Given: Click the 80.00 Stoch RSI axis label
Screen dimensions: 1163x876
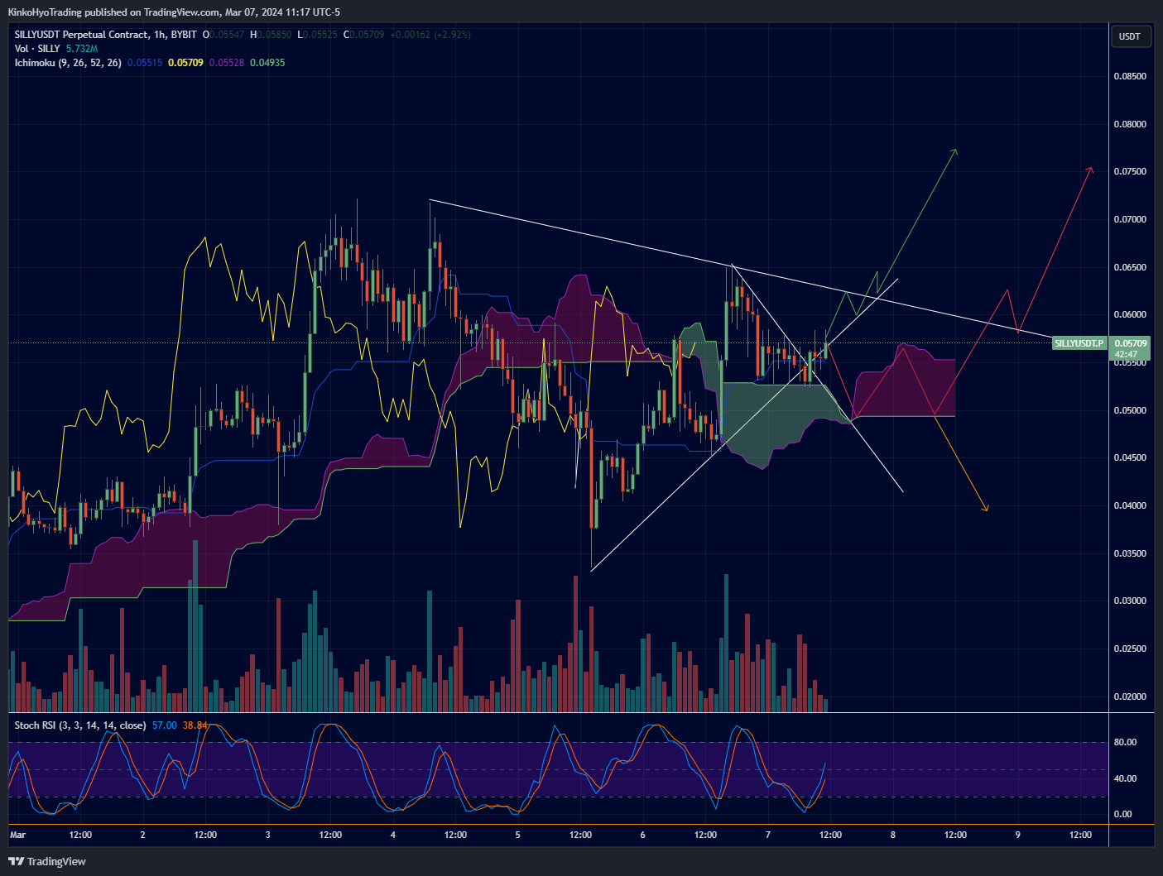Looking at the screenshot, I should coord(1125,743).
